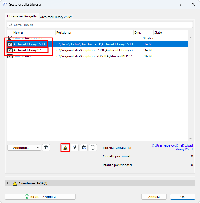Click the remove library icon next to Aggiungi

coord(46,148)
